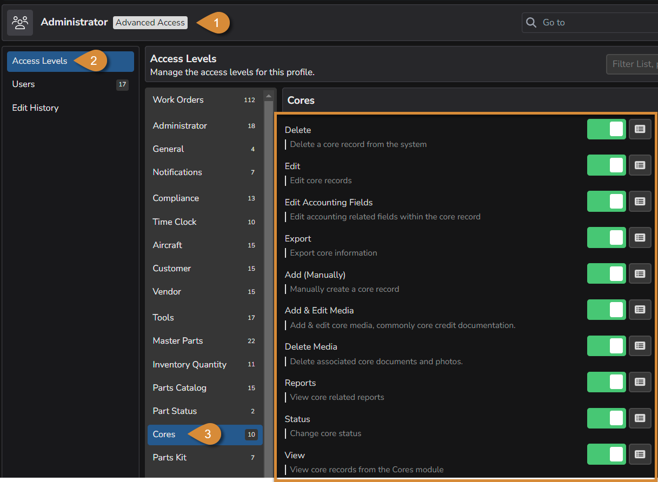Open details list icon for Edit permission
Screen dimensions: 658x482
[x=640, y=165]
